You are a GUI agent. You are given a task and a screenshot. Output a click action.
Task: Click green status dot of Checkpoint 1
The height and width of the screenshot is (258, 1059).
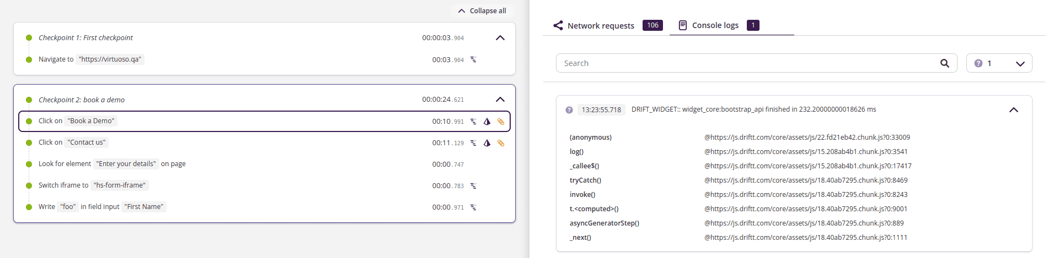29,38
